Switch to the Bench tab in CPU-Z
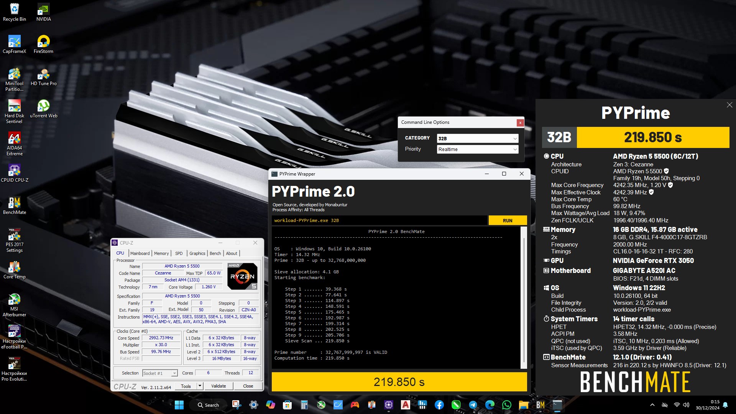 (x=215, y=253)
